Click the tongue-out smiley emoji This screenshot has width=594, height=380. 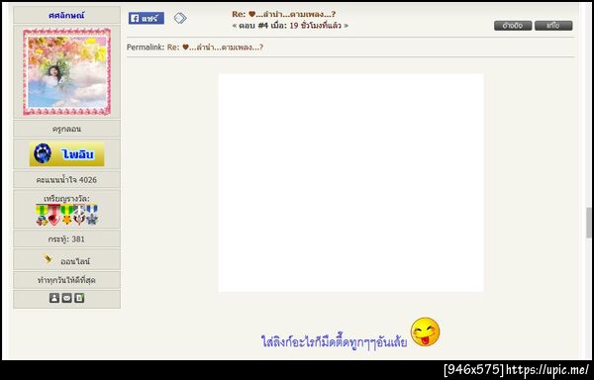[426, 332]
